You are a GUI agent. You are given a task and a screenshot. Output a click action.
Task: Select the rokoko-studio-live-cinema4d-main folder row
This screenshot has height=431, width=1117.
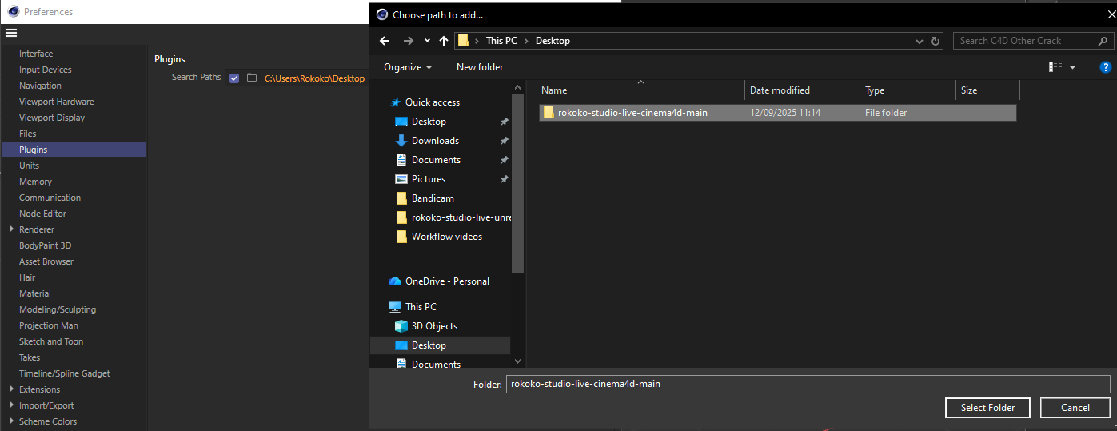(x=777, y=113)
